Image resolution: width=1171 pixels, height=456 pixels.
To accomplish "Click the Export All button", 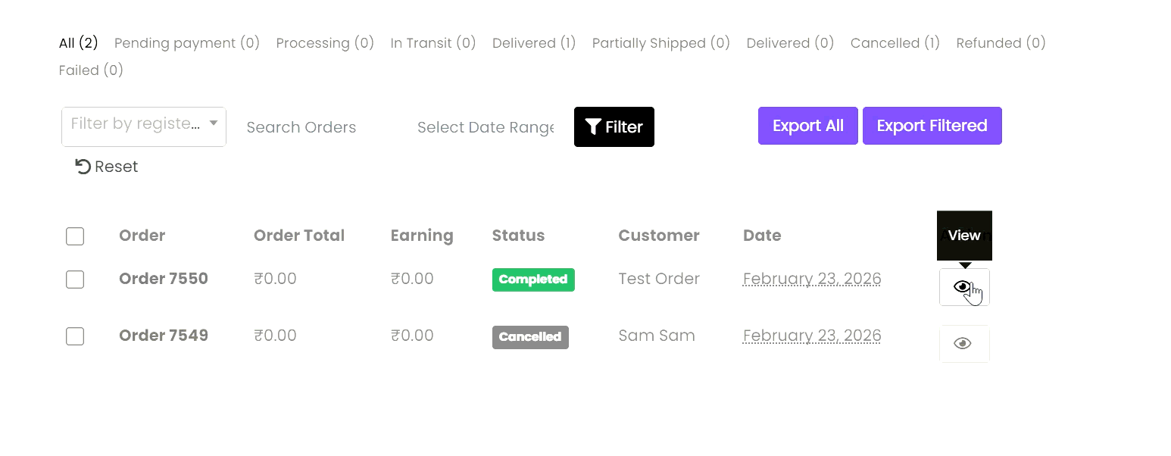I will click(807, 126).
